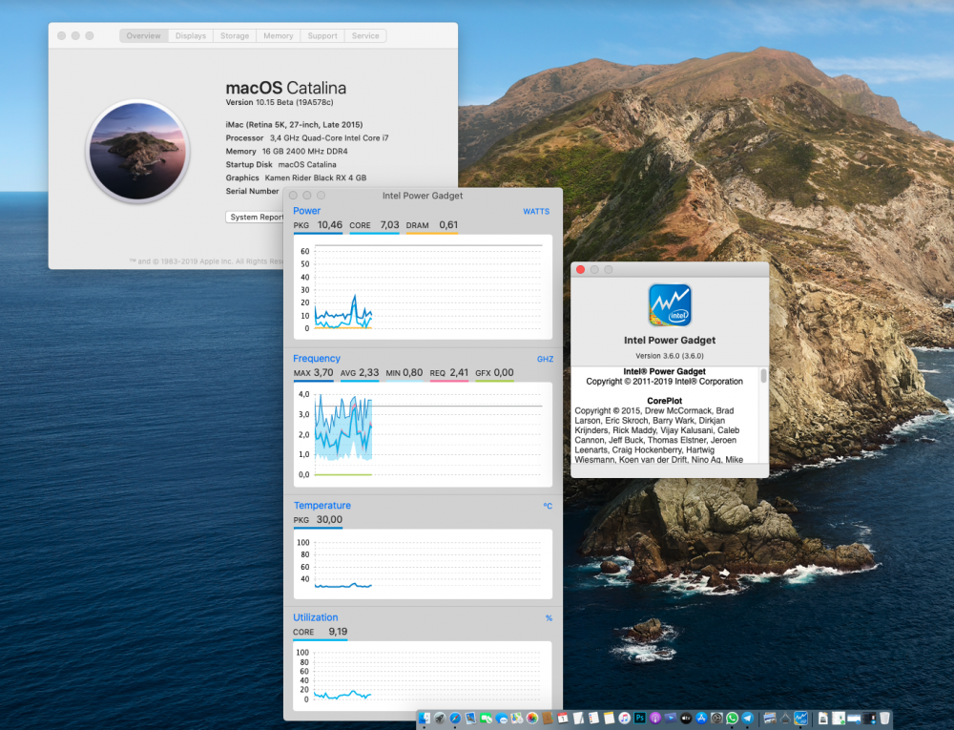This screenshot has height=730, width=954.
Task: Click AVG frequency value 2,33
Action: tap(368, 372)
